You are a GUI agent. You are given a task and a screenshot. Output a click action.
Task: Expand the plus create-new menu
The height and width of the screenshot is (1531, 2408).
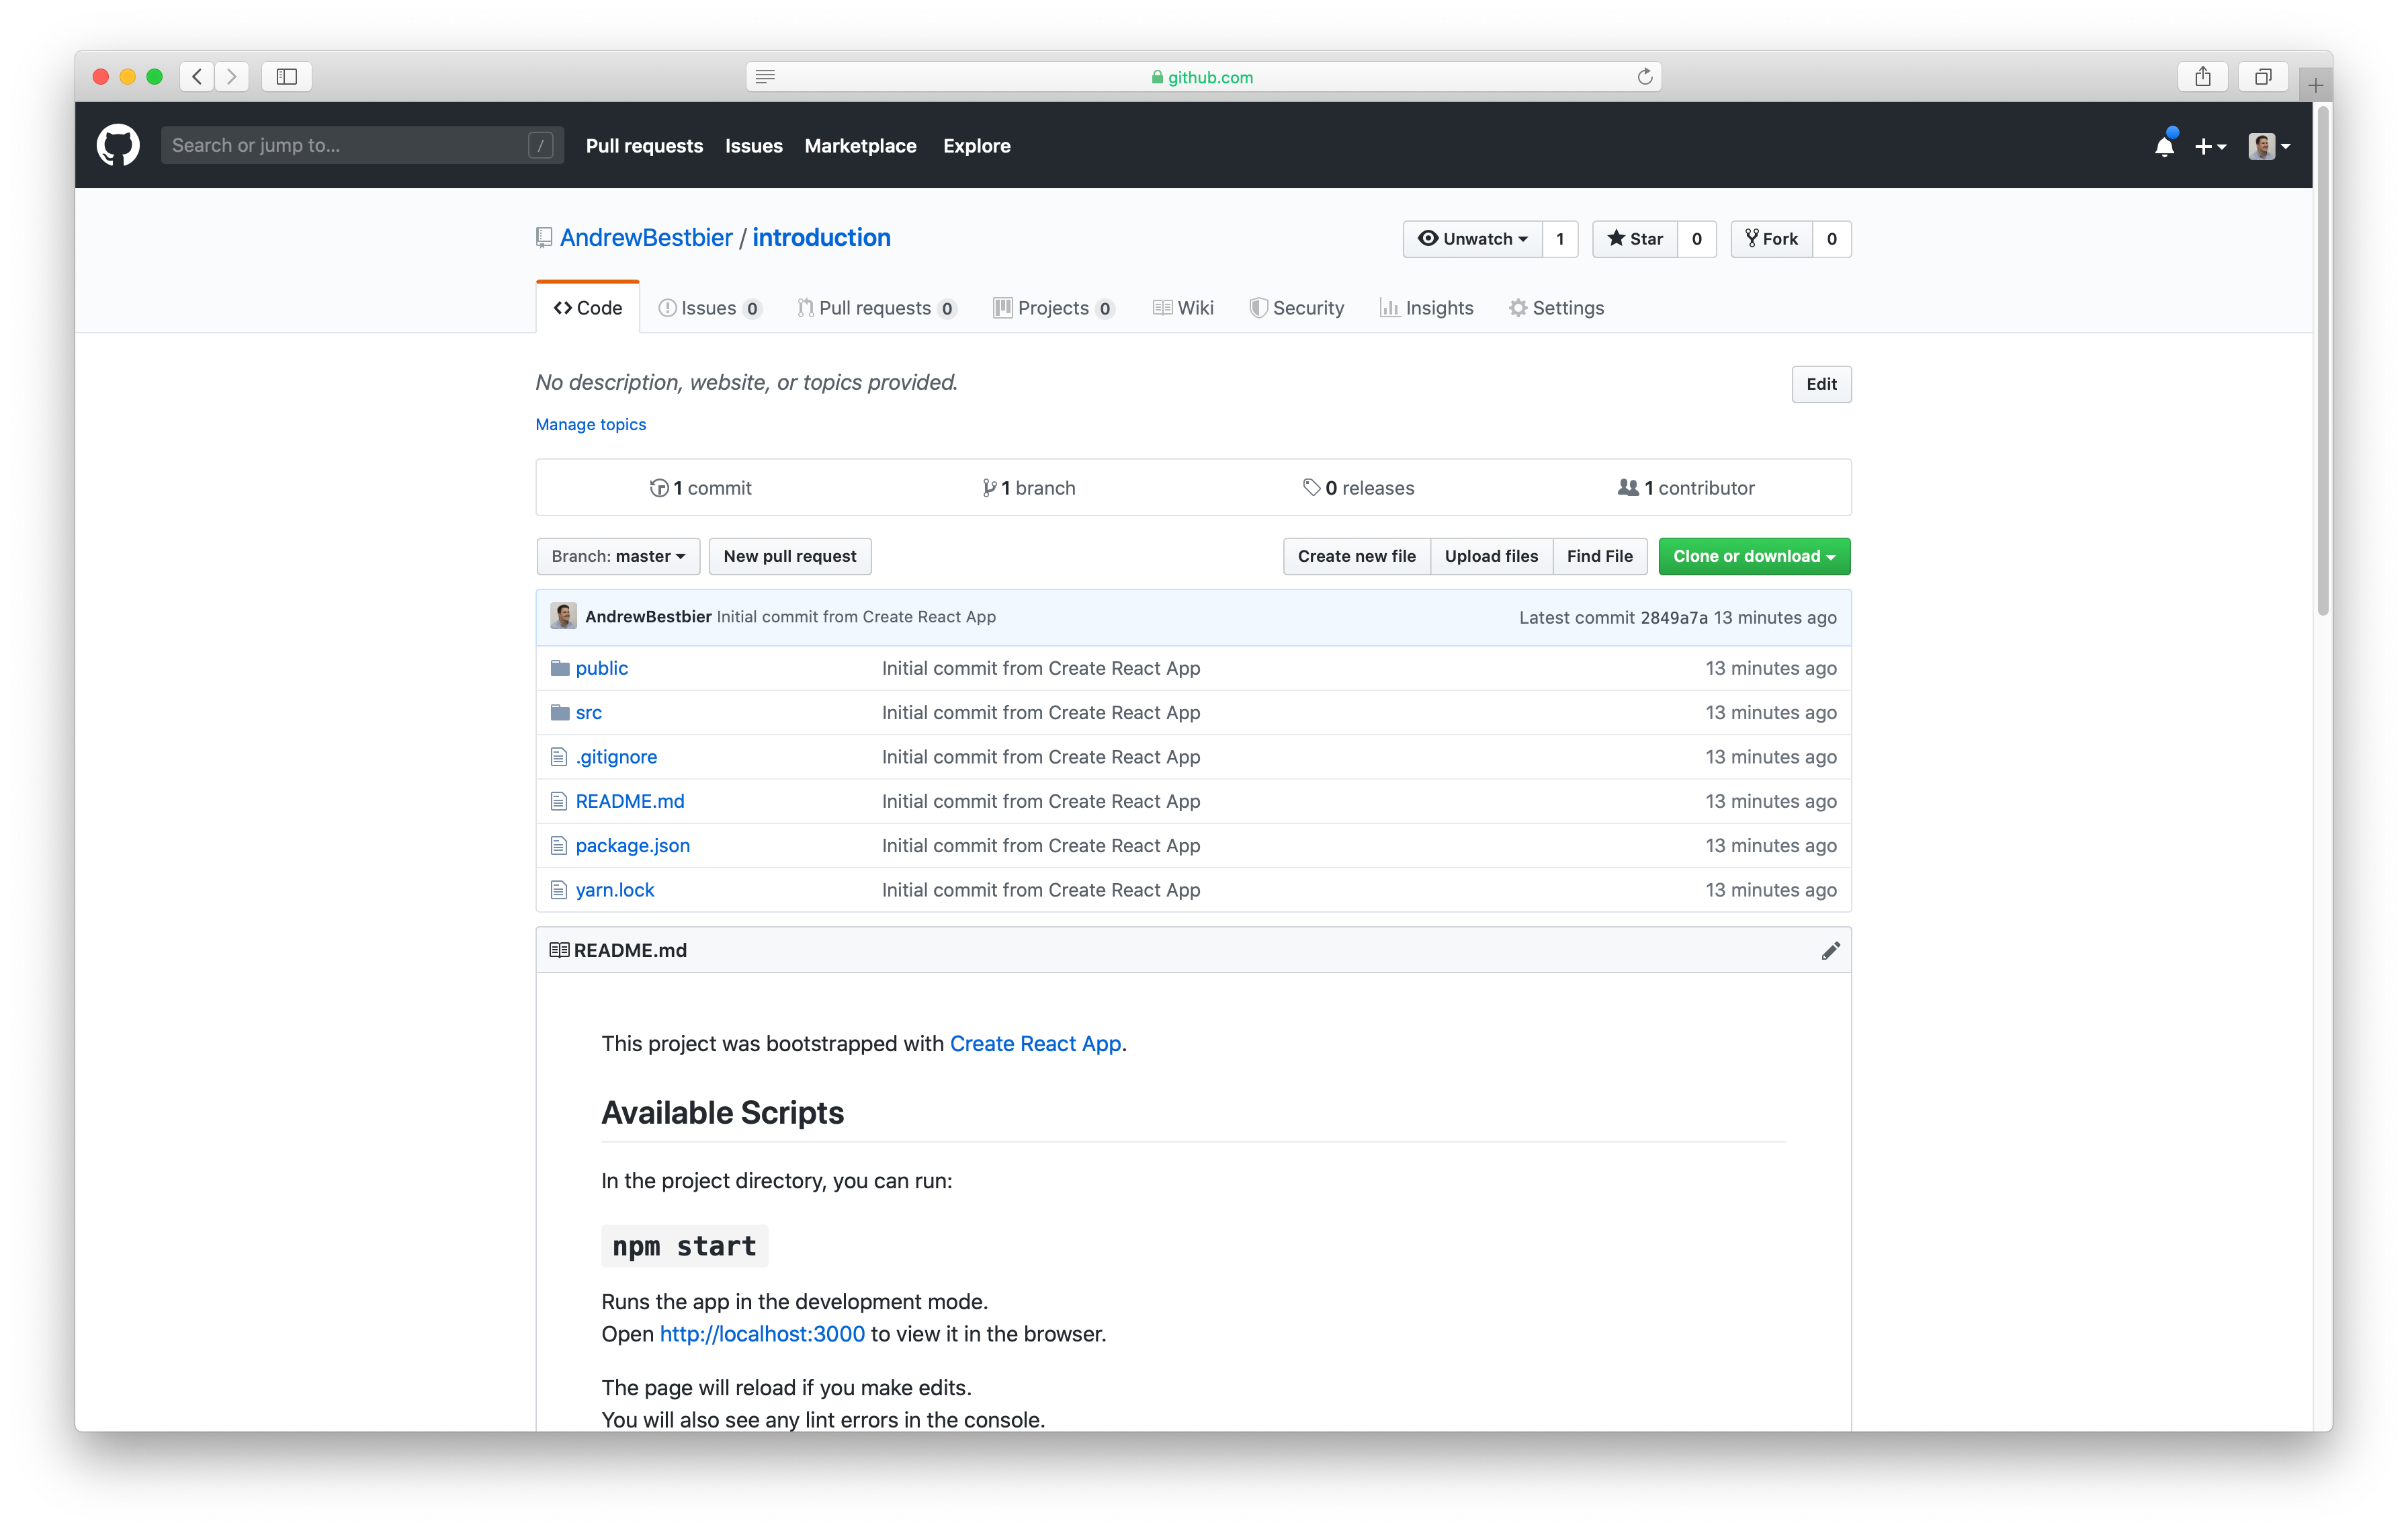[x=2210, y=147]
